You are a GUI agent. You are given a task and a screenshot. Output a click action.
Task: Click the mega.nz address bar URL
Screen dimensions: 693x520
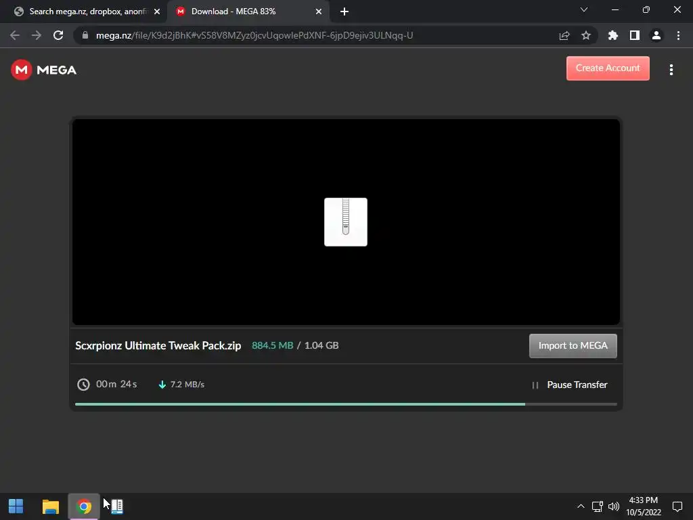[x=254, y=35]
